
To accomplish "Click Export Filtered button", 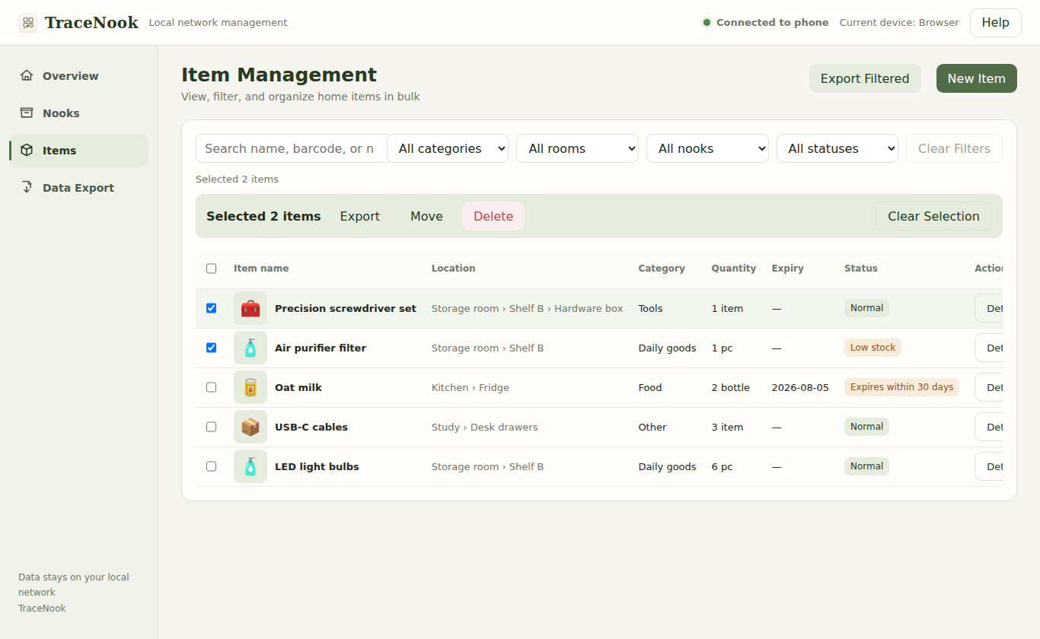I will coord(865,78).
